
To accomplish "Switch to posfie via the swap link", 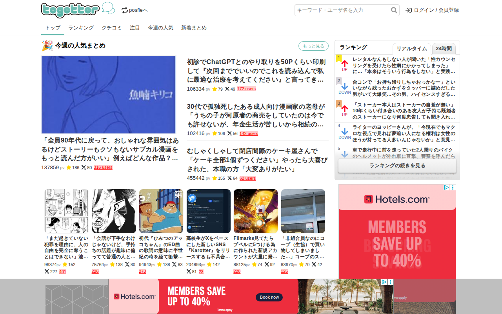I will pos(135,10).
